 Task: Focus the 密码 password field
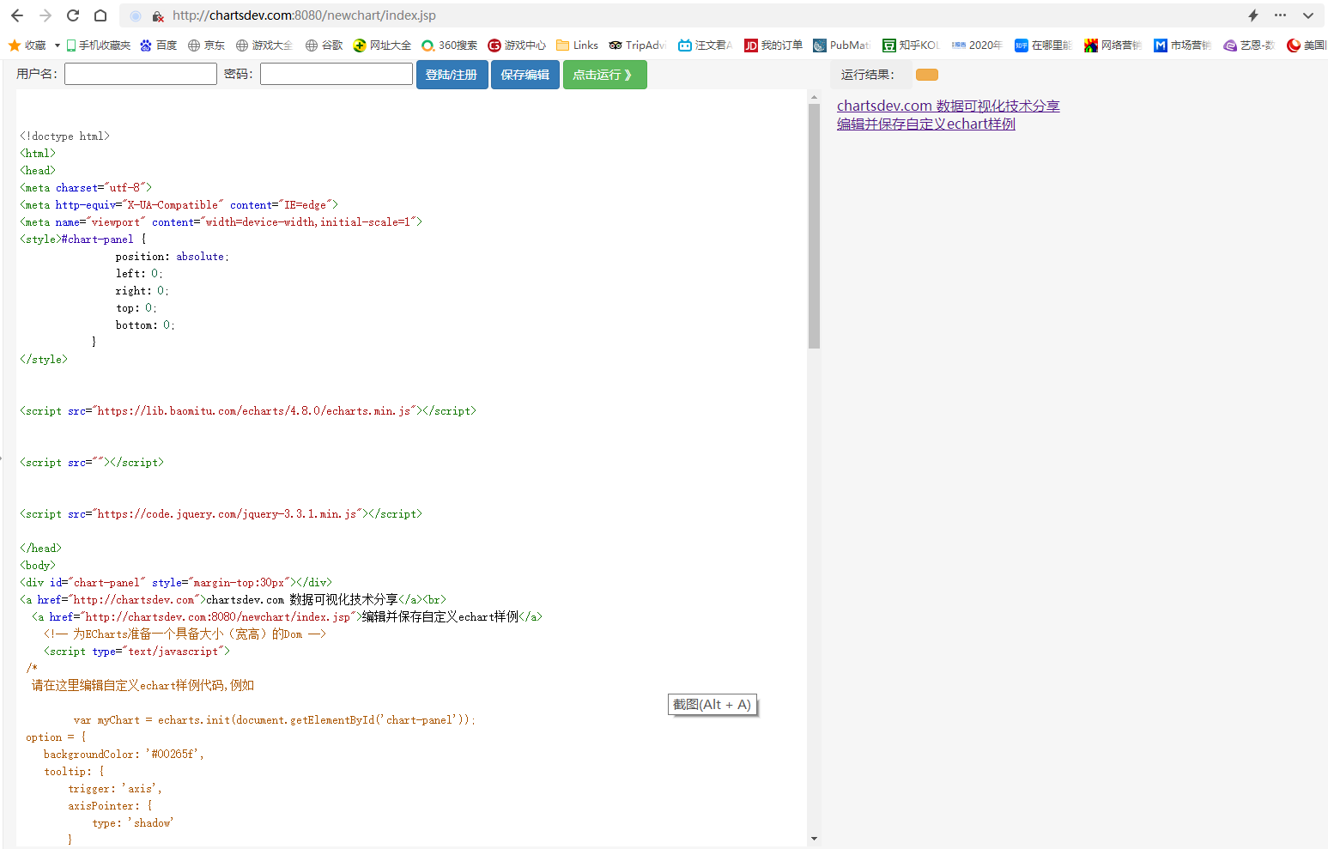pos(337,74)
